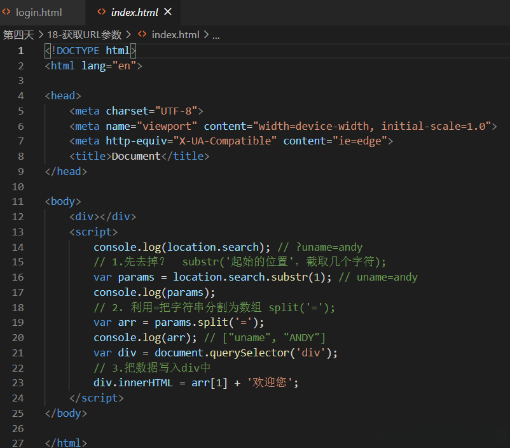510x448 pixels.
Task: Click the opening script tag on line 13
Action: (x=93, y=232)
